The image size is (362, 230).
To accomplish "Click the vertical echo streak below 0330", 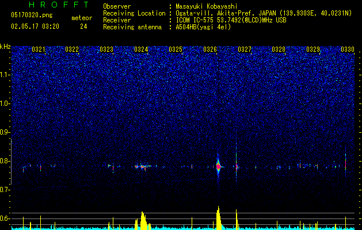I will click(346, 159).
